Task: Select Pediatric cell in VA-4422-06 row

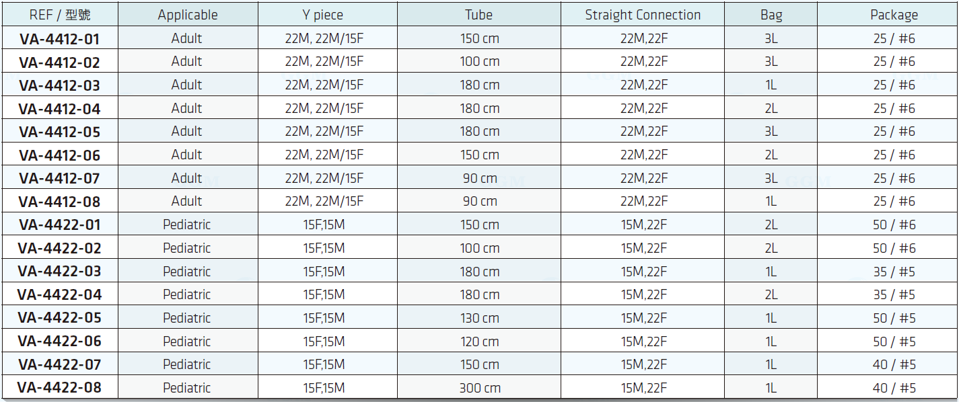Action: 187,341
